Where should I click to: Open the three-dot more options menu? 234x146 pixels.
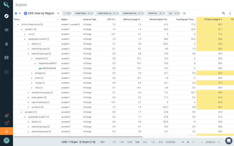click(230, 13)
